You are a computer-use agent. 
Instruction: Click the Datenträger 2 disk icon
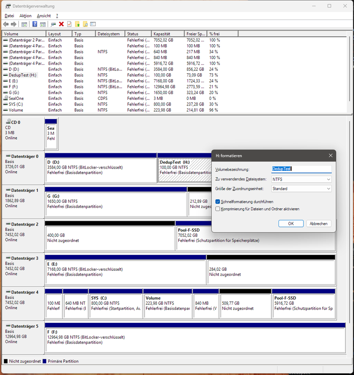tap(8, 224)
